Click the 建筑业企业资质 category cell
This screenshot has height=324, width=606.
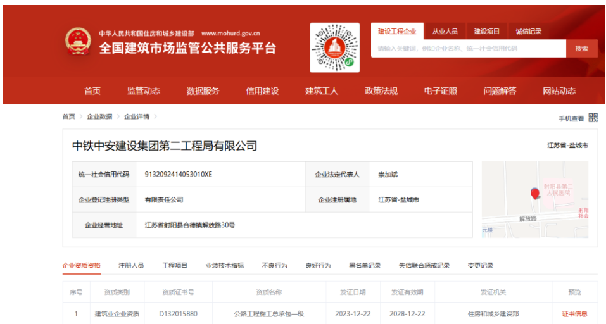point(117,314)
